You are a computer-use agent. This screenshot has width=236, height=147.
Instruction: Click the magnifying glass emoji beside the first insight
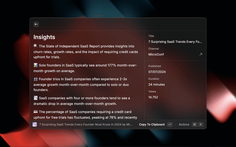35,46
